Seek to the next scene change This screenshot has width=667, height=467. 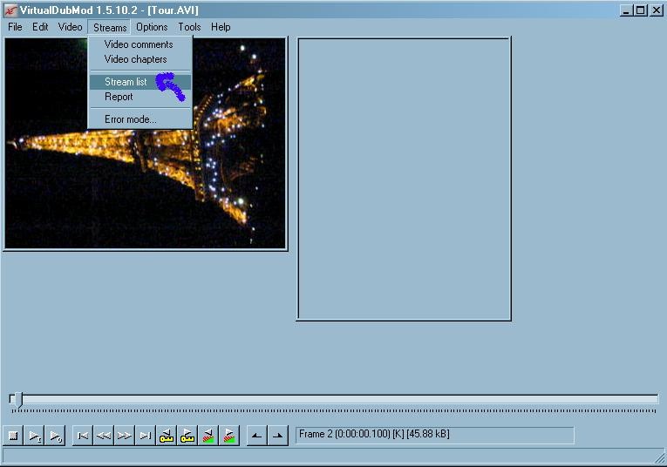point(228,436)
